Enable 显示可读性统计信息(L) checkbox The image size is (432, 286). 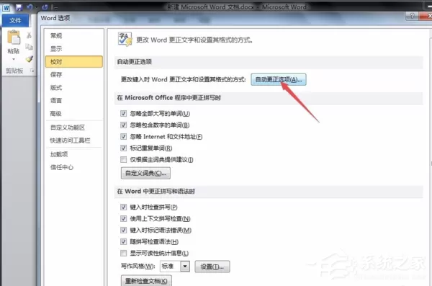(x=123, y=253)
